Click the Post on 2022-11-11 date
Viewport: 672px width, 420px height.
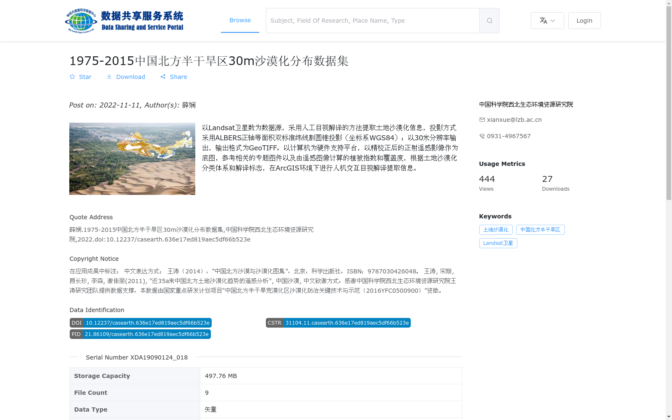[105, 105]
